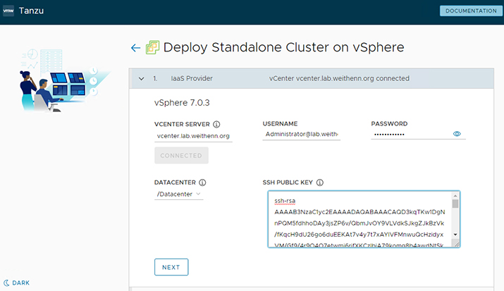The height and width of the screenshot is (291, 504).
Task: Collapse the IaaS Provider step chevron
Action: click(x=142, y=79)
